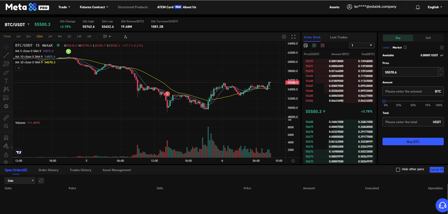448x214 pixels.
Task: Click the amount percentage slider handle
Action: pyautogui.click(x=384, y=101)
